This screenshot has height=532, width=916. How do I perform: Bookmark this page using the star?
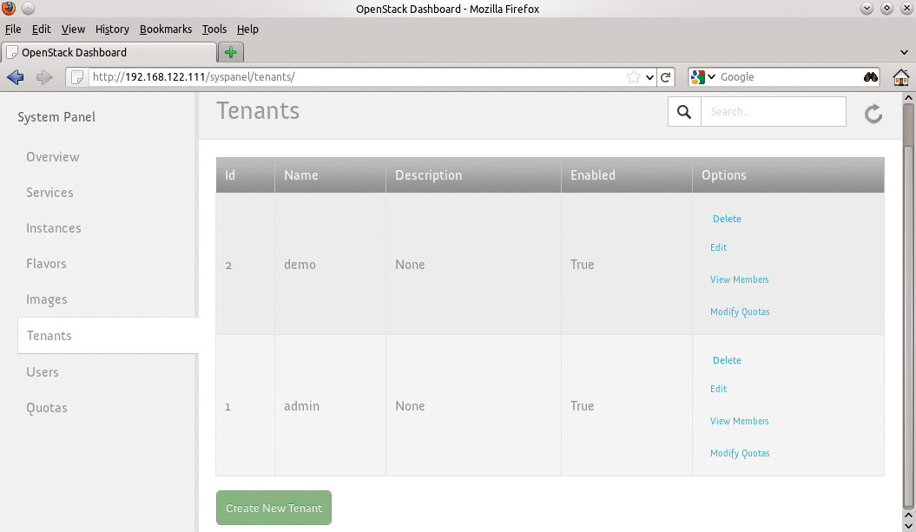[x=635, y=76]
